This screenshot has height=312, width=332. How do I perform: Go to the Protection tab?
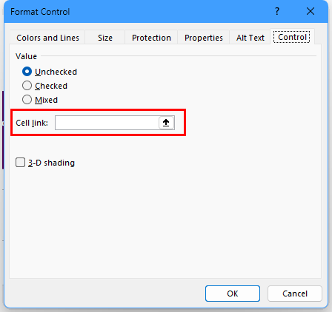coord(151,38)
